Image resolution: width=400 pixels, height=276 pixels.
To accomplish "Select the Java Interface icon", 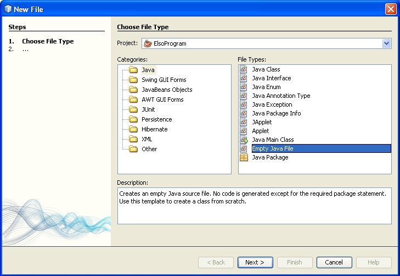I will 244,78.
